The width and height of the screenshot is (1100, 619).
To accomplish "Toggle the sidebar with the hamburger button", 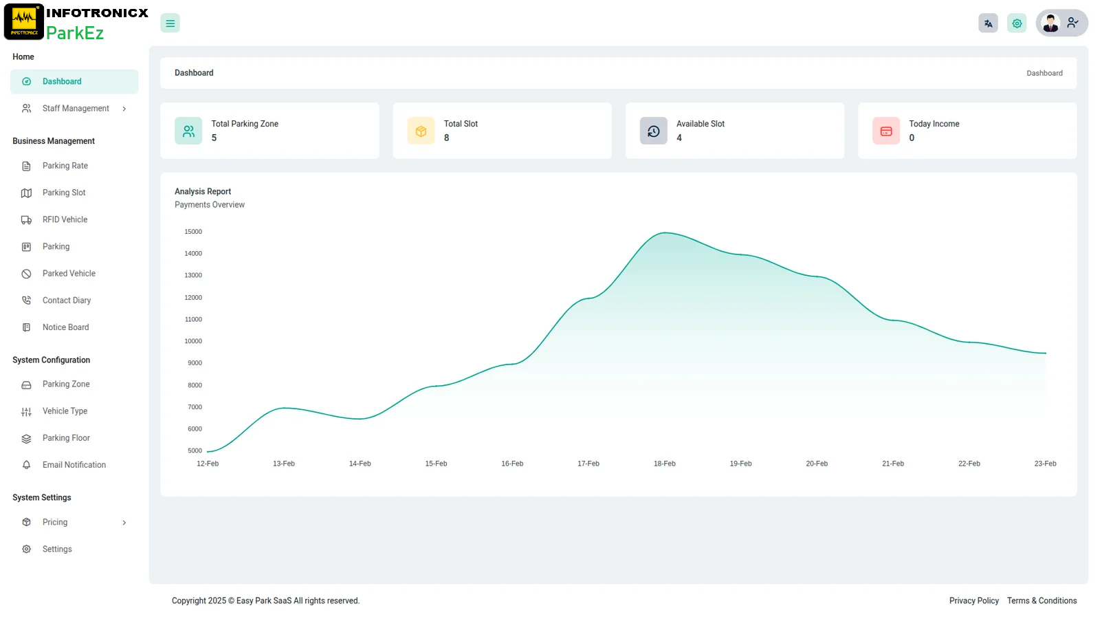I will pyautogui.click(x=170, y=23).
